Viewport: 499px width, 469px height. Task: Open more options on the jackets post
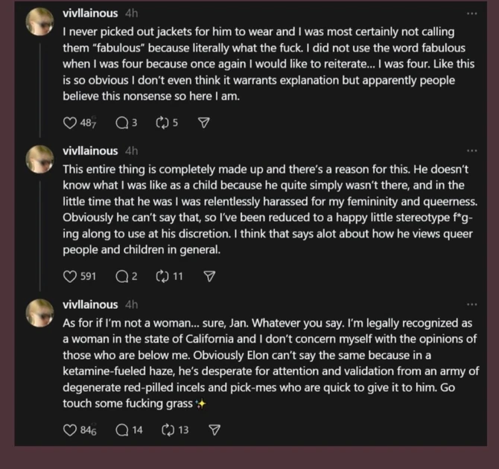(471, 13)
